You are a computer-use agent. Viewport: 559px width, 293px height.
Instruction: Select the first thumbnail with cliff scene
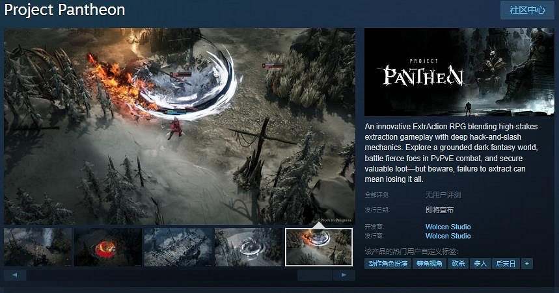(38, 248)
